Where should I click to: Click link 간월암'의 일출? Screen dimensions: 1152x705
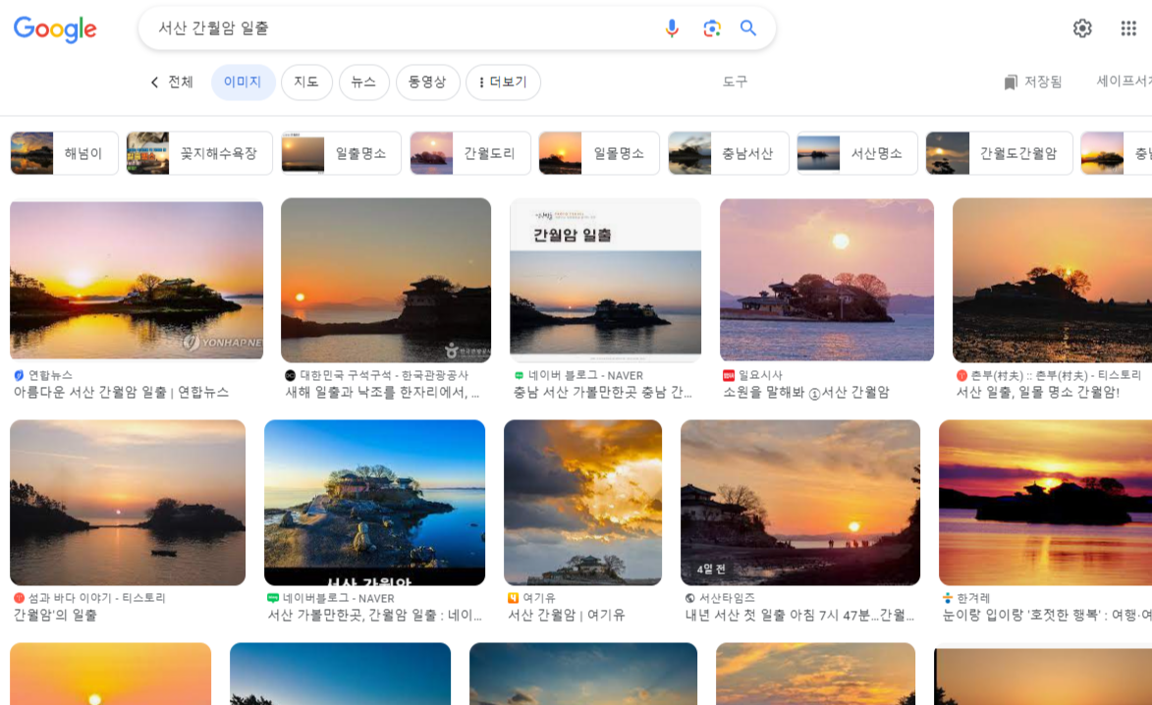55,615
